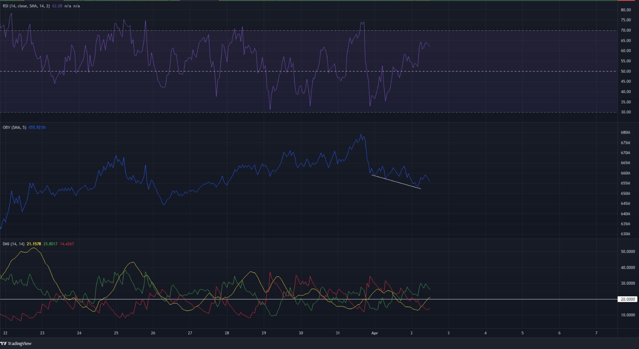Select the OBV indicator legend title
The image size is (639, 349).
point(14,127)
